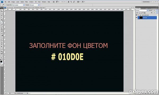Open the File menu
Screen dimensions: 159x95
click(6, 2)
